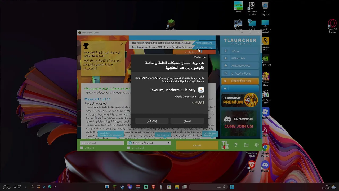Screen dimensions: 339x191
Task: Open TLauncher settings gear icon
Action: point(257,145)
